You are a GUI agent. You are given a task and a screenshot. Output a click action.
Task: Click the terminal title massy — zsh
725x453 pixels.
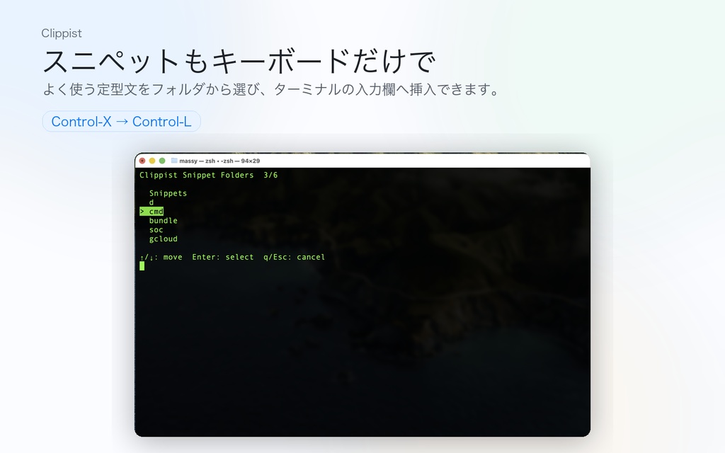pyautogui.click(x=219, y=161)
